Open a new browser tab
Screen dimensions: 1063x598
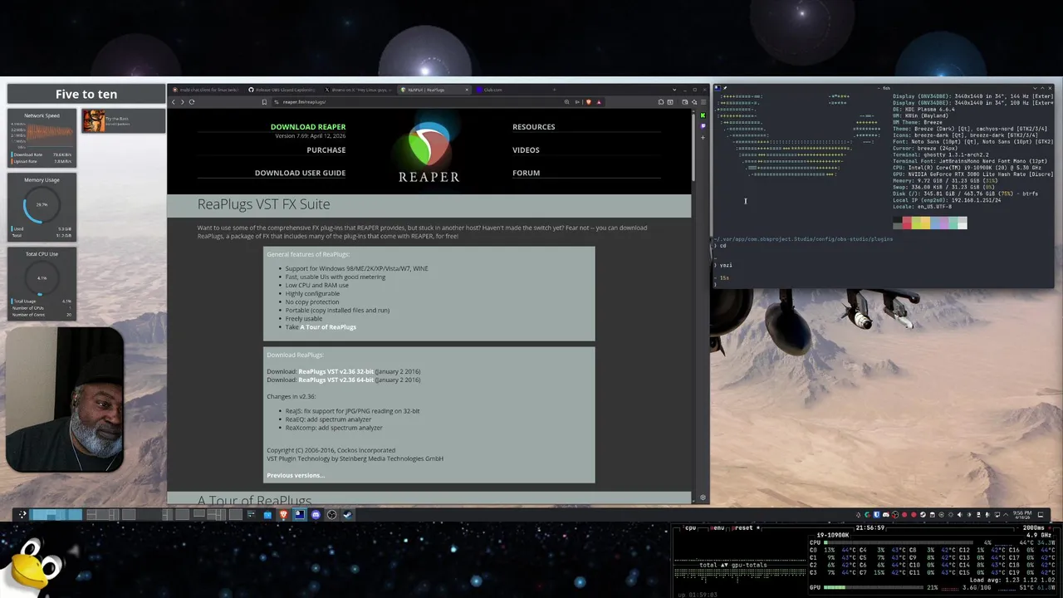point(555,90)
